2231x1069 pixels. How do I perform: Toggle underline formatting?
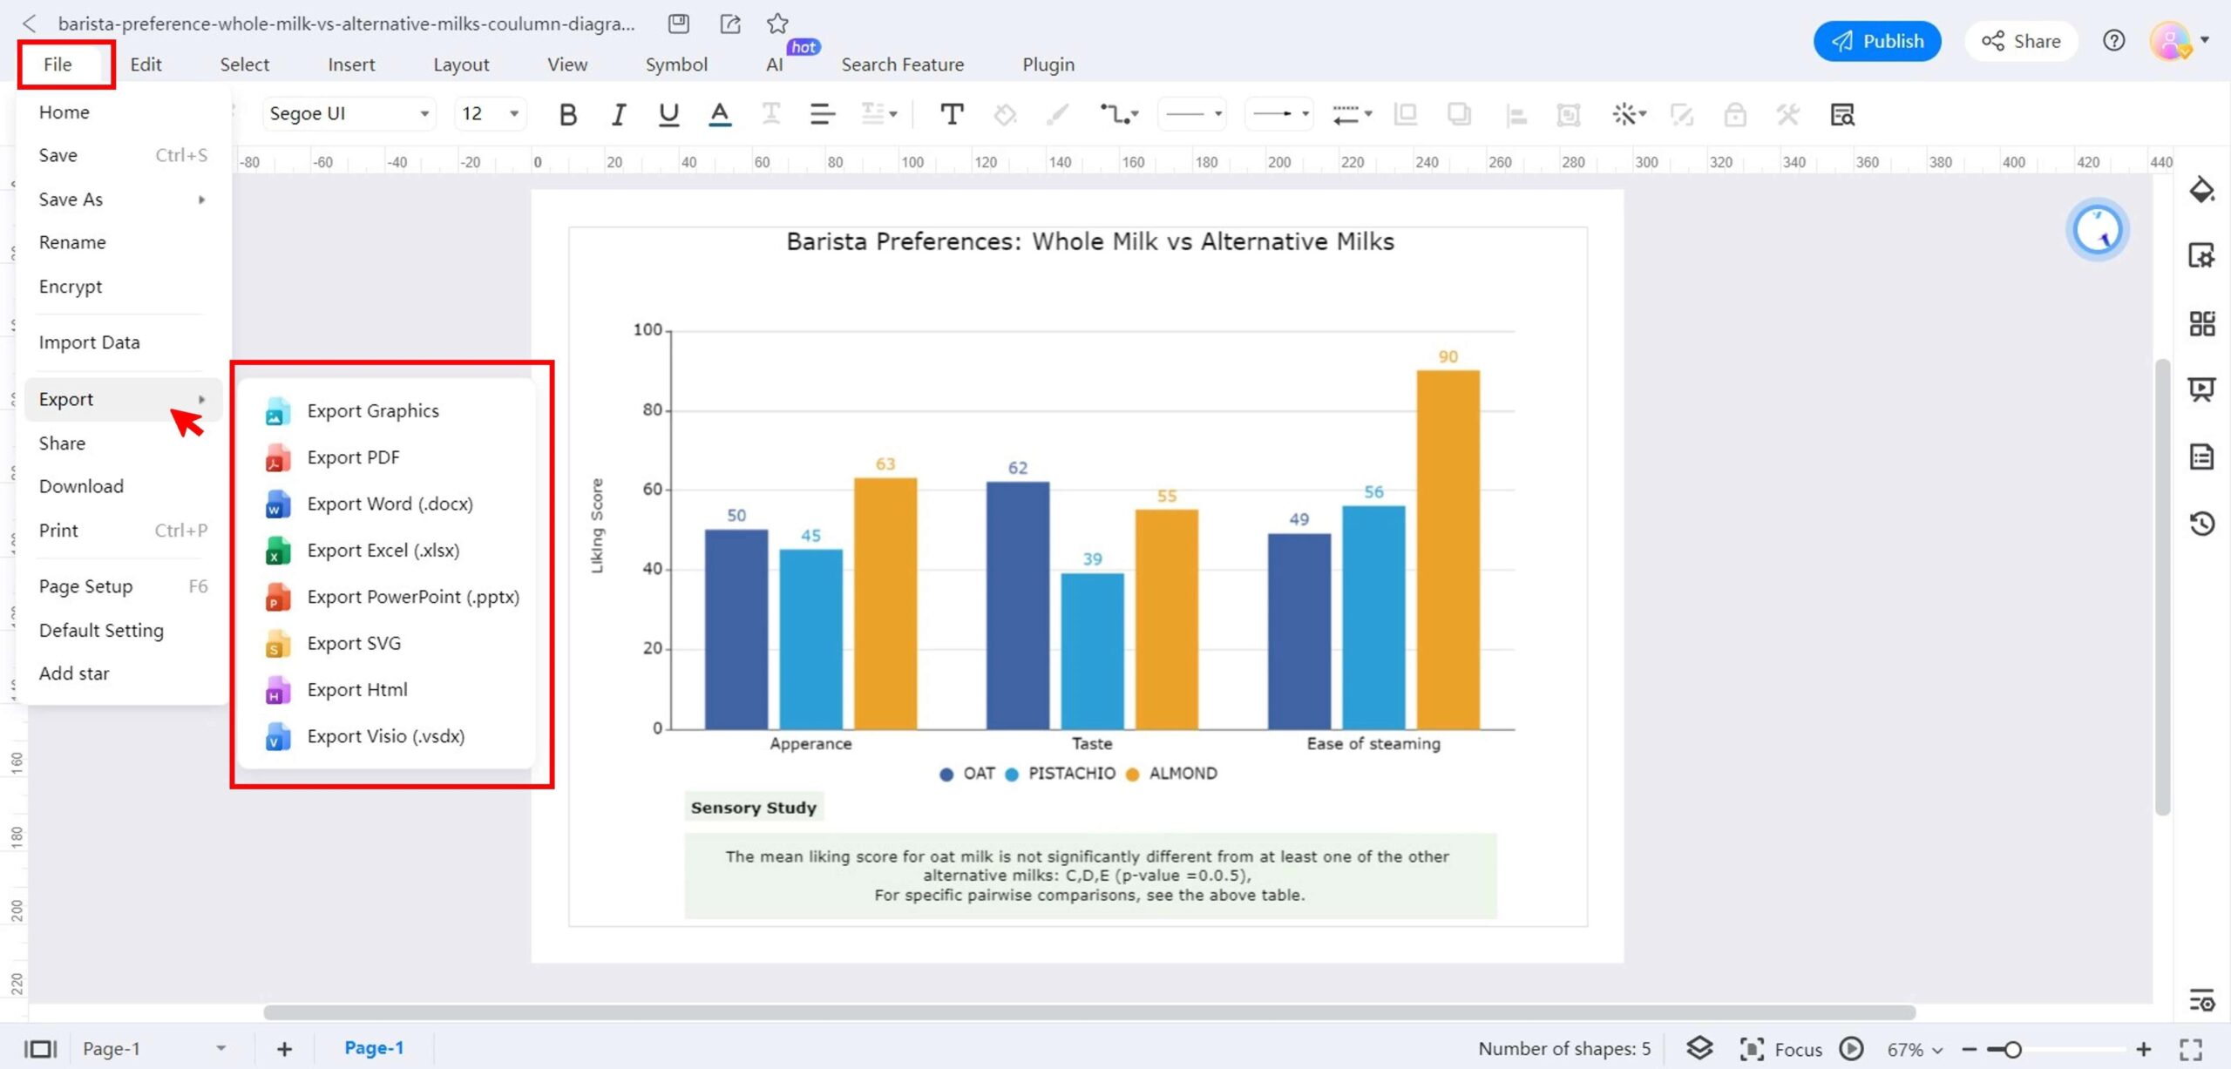(668, 113)
